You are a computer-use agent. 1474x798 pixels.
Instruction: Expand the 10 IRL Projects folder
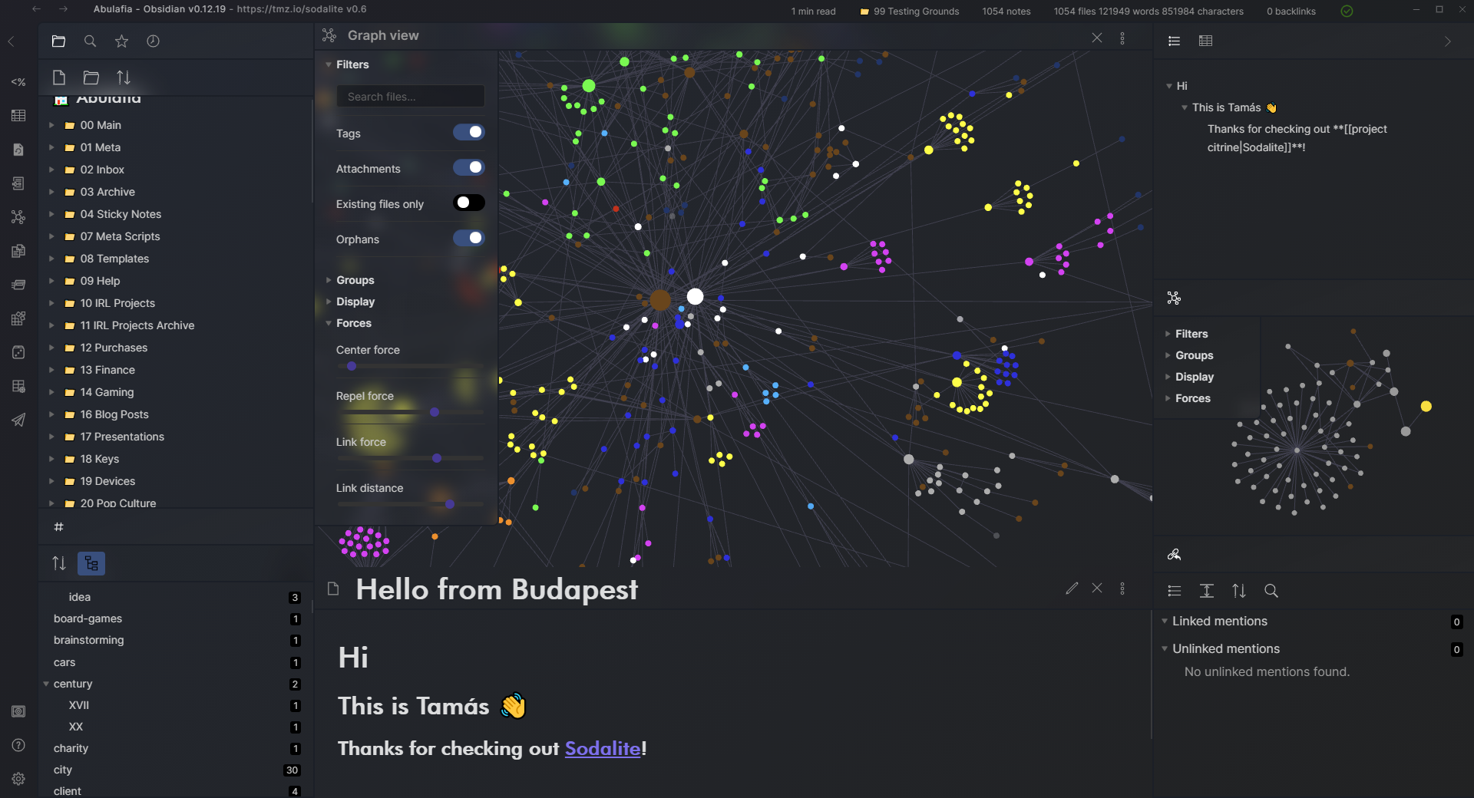[51, 303]
